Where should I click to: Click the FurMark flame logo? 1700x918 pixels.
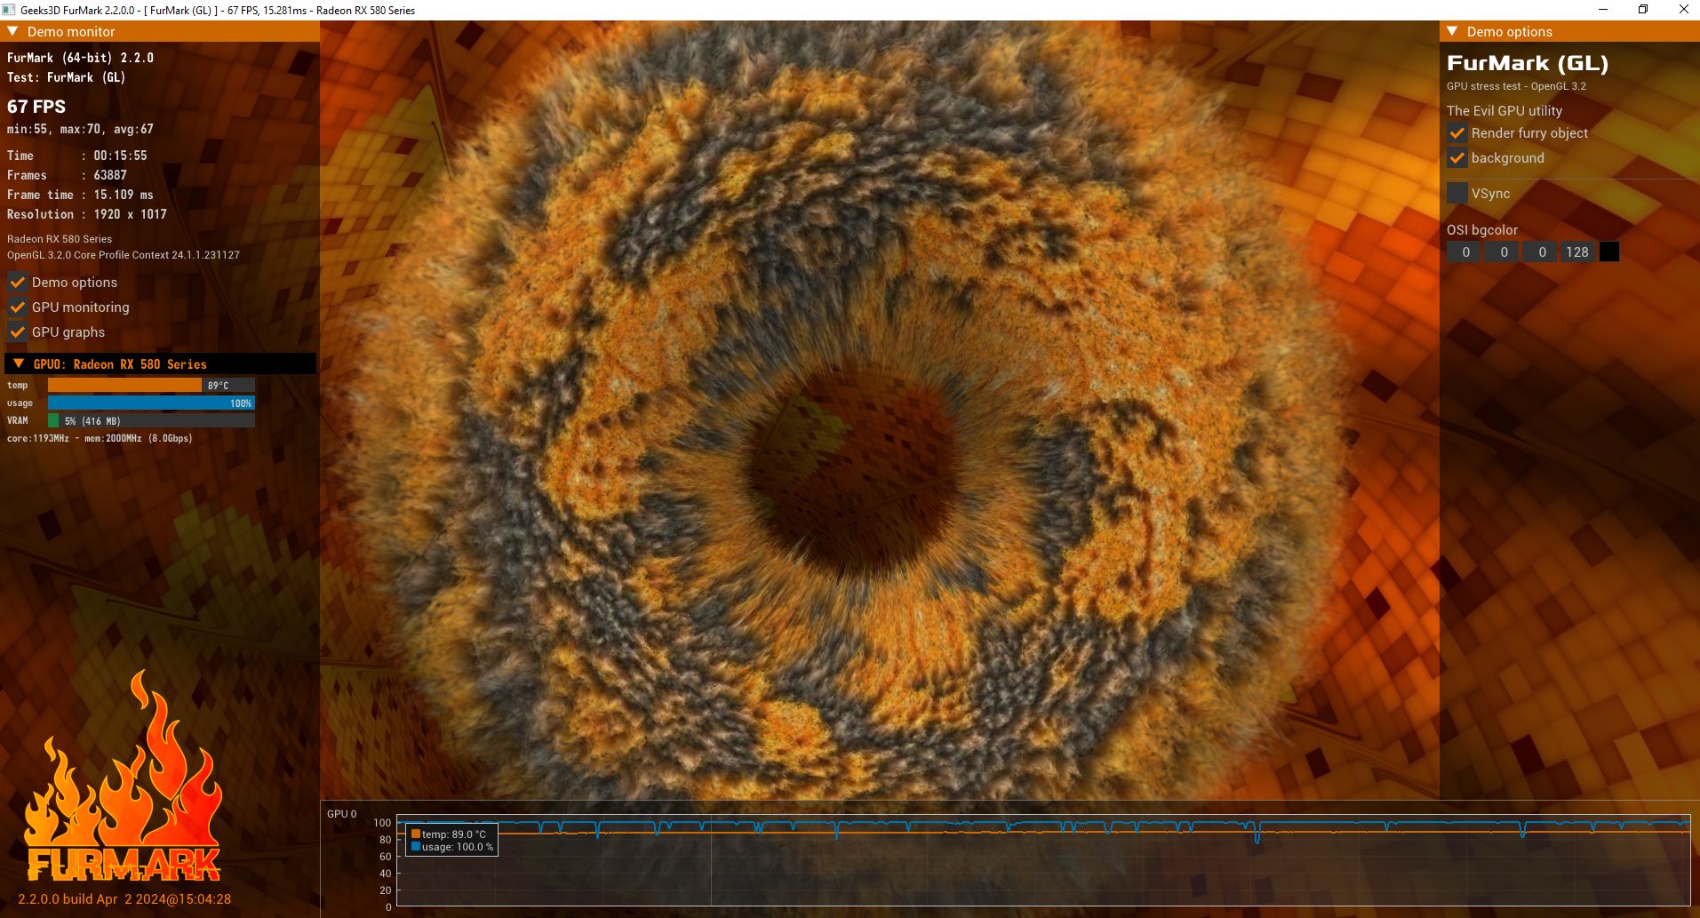[123, 776]
